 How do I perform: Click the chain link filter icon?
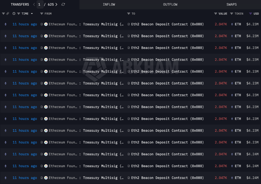point(8,14)
